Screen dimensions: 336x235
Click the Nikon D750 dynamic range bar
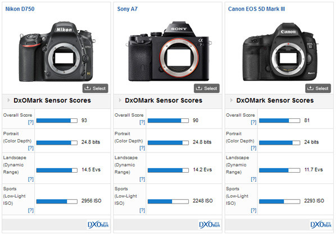click(57, 170)
